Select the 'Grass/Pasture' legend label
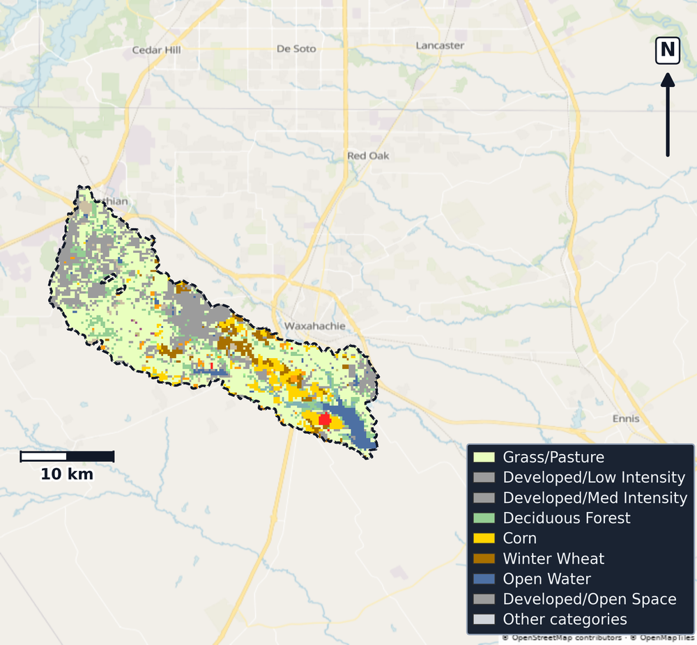This screenshot has width=697, height=645. [553, 457]
